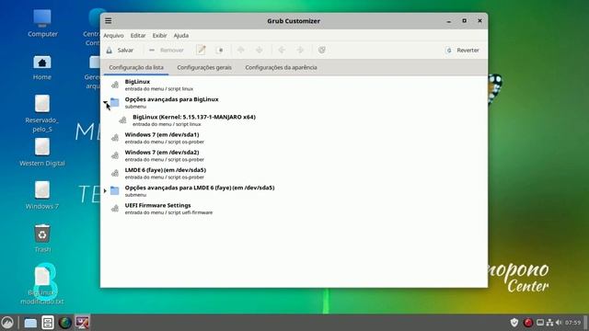589x331 pixels.
Task: Collapse Opções avançadas para BigLinux submenu
Action: (x=105, y=102)
